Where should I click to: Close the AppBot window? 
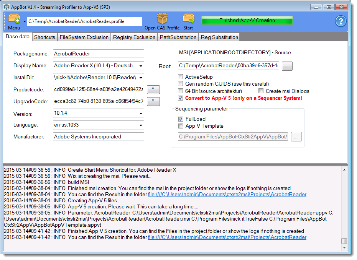pos(341,7)
